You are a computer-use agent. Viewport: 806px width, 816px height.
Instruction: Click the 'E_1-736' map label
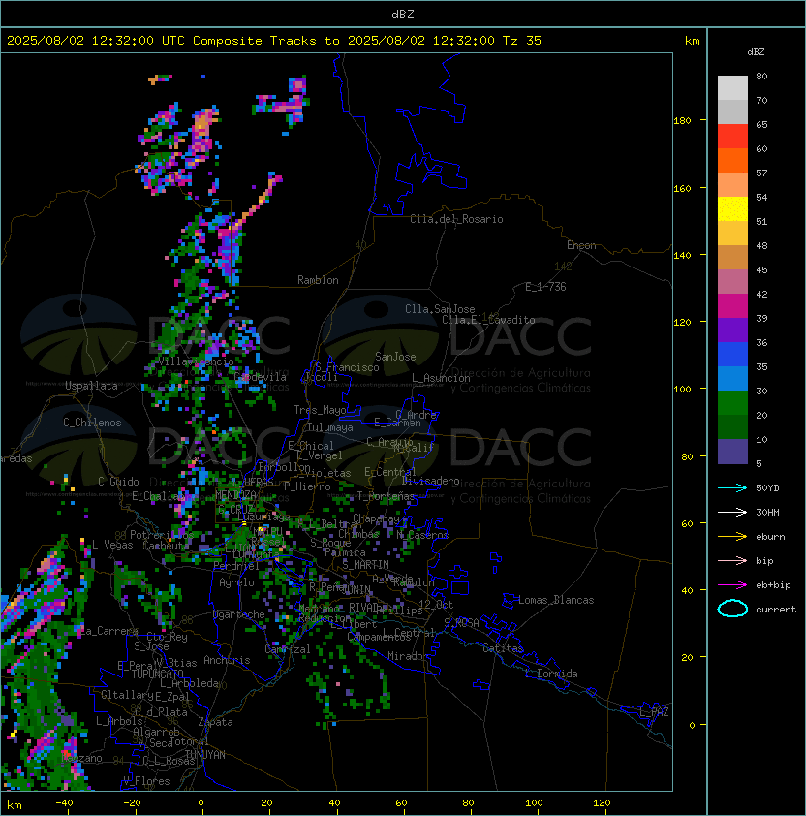coord(545,287)
